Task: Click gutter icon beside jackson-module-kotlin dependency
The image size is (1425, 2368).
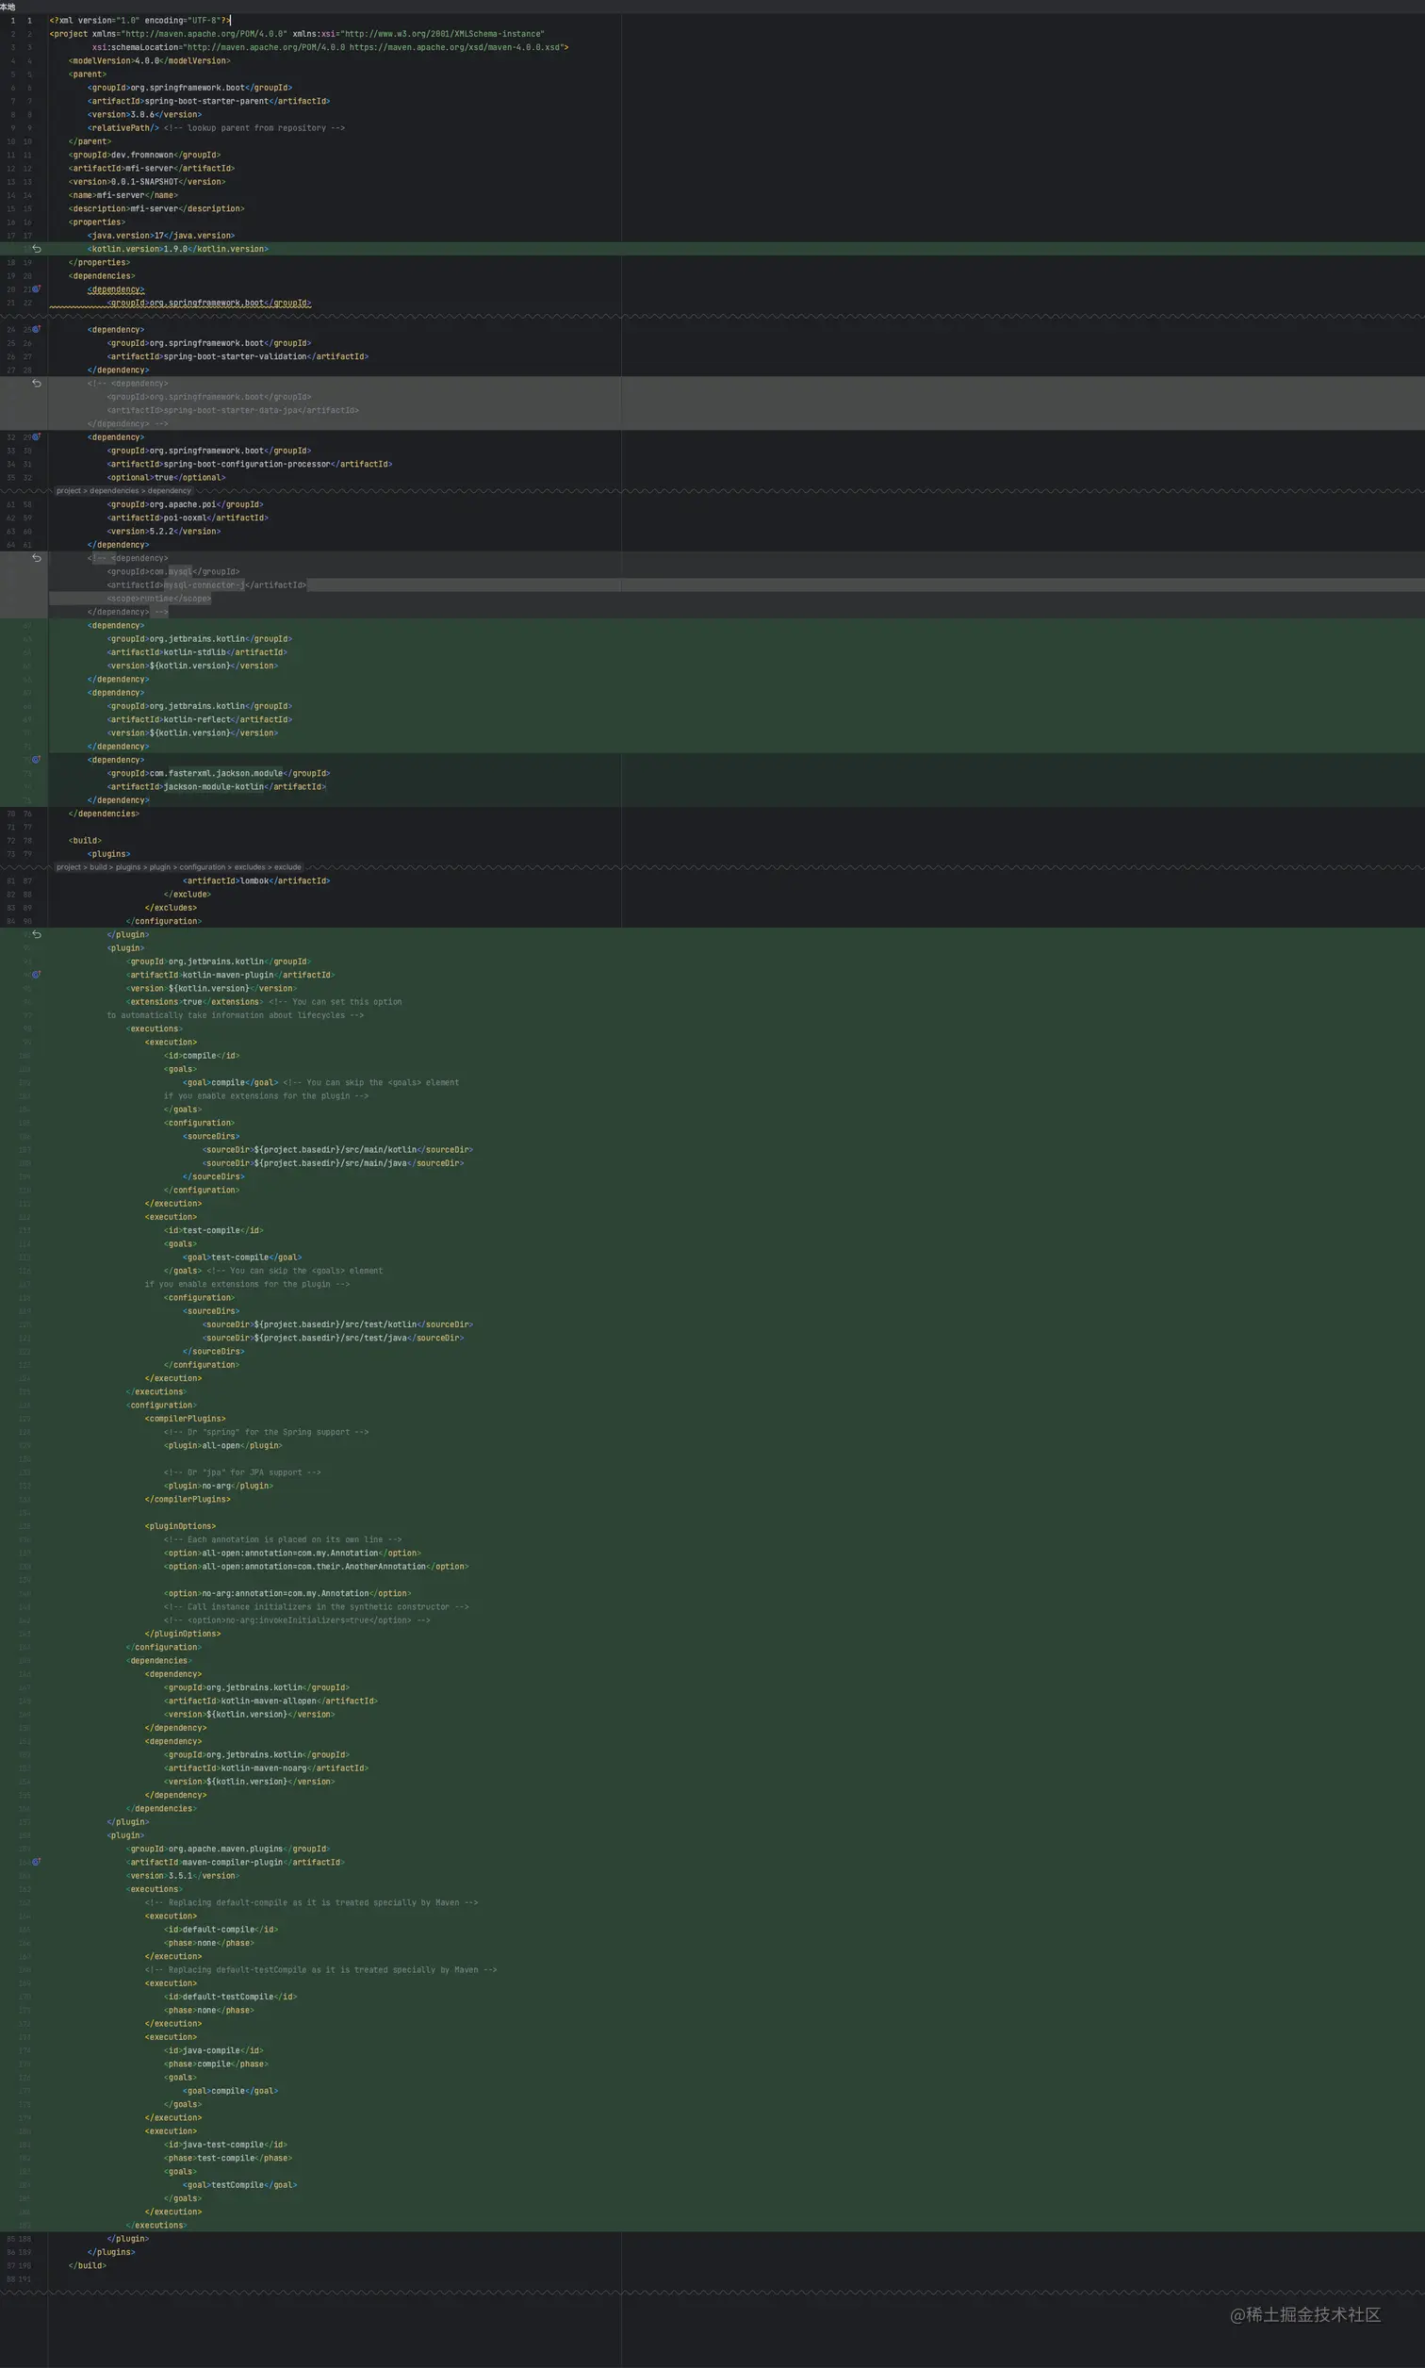Action: point(37,760)
